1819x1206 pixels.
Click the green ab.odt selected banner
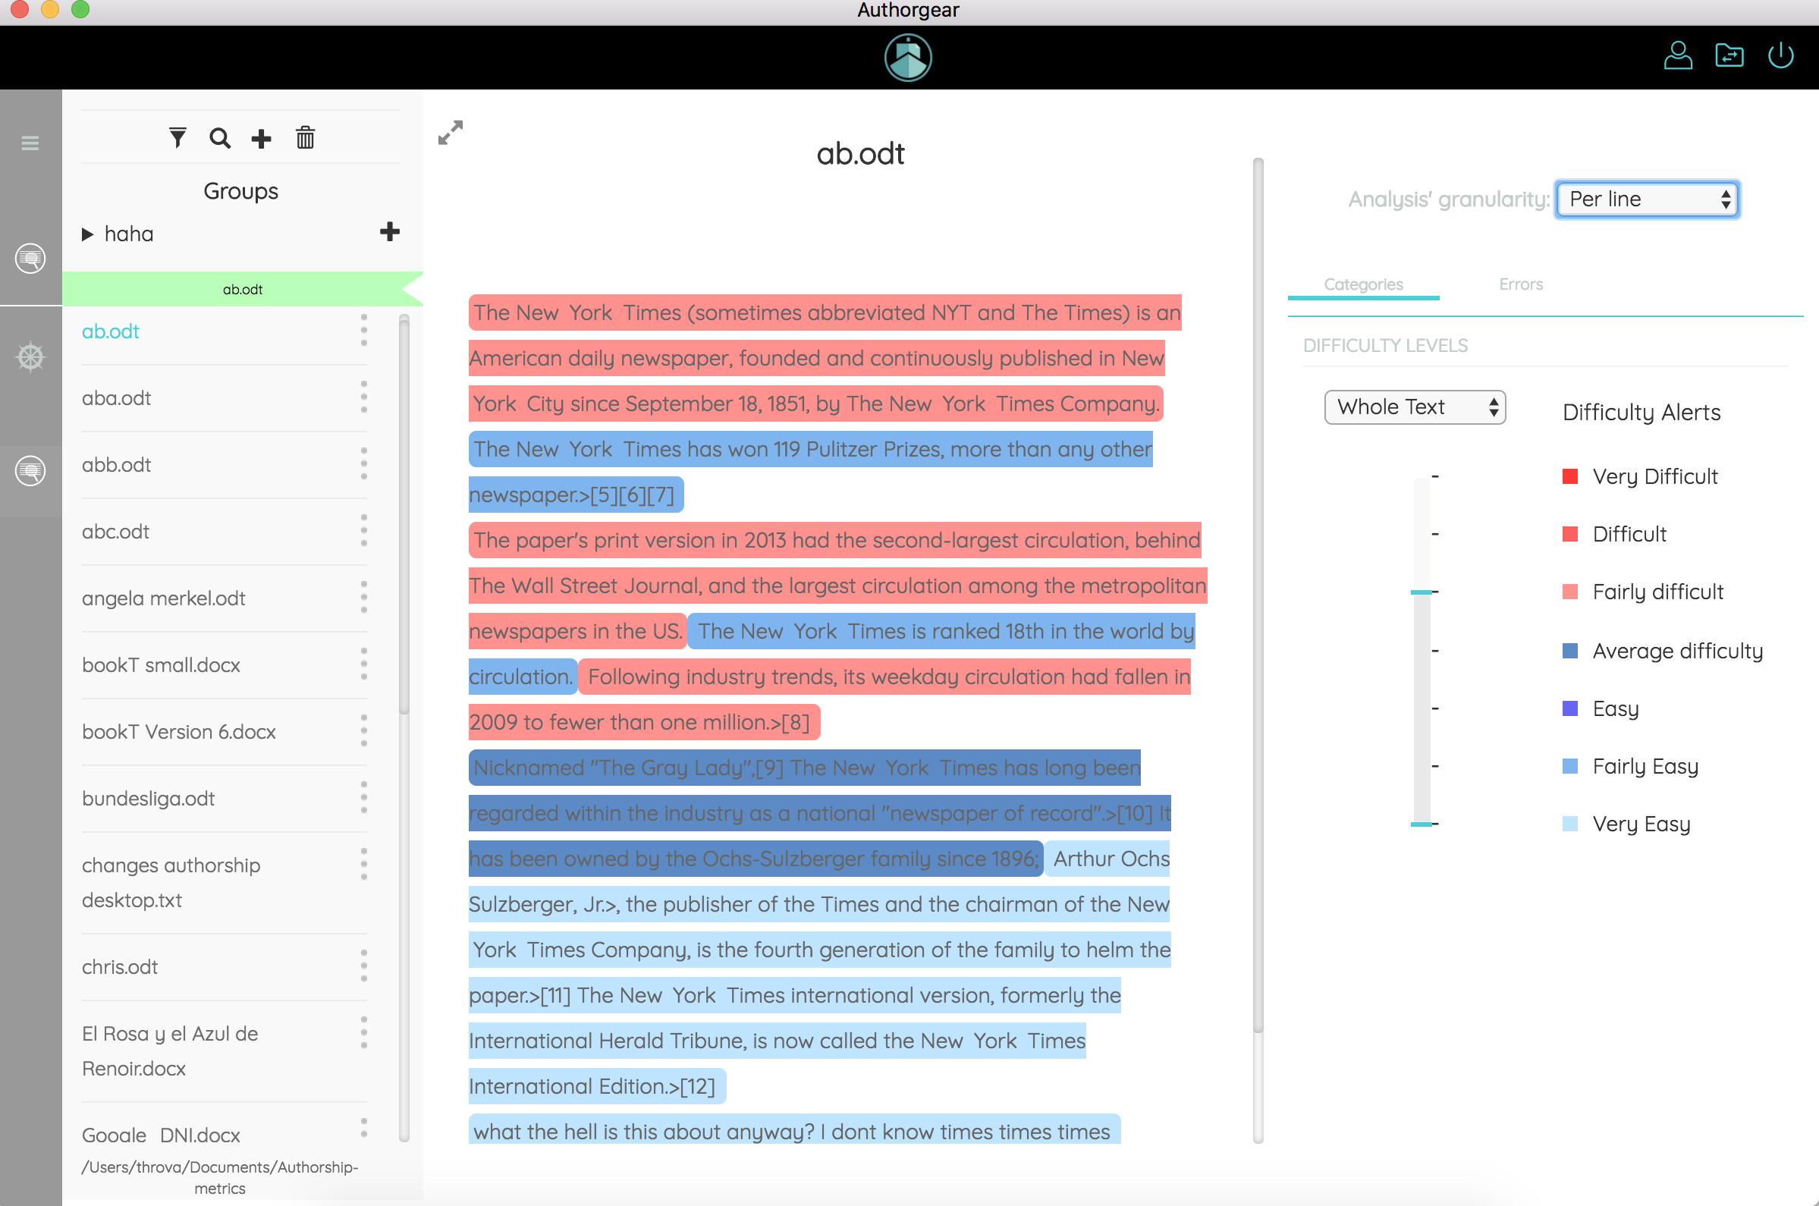pos(242,289)
